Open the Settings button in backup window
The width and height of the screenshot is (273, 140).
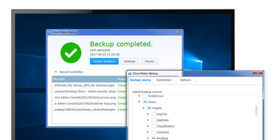130,61
